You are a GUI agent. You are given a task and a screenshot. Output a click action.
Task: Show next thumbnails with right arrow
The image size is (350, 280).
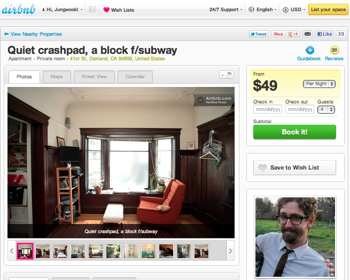[x=231, y=251]
